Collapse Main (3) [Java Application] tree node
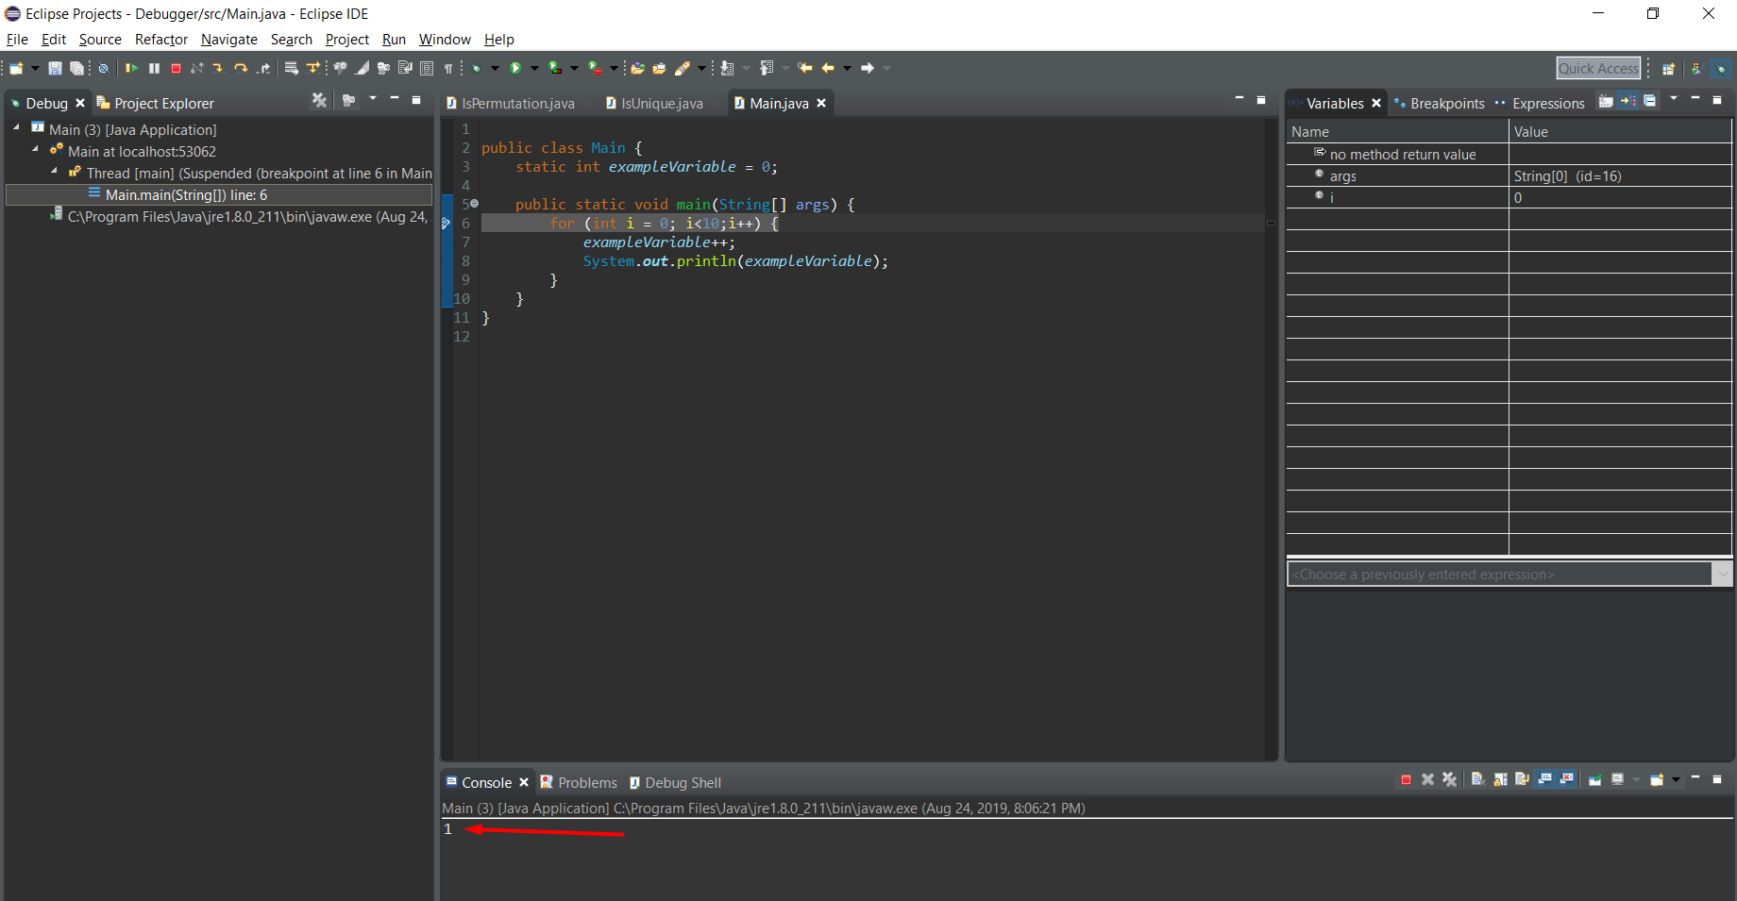This screenshot has width=1737, height=901. [16, 127]
